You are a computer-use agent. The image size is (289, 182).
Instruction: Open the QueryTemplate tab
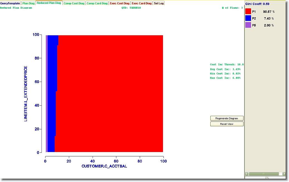coord(10,3)
